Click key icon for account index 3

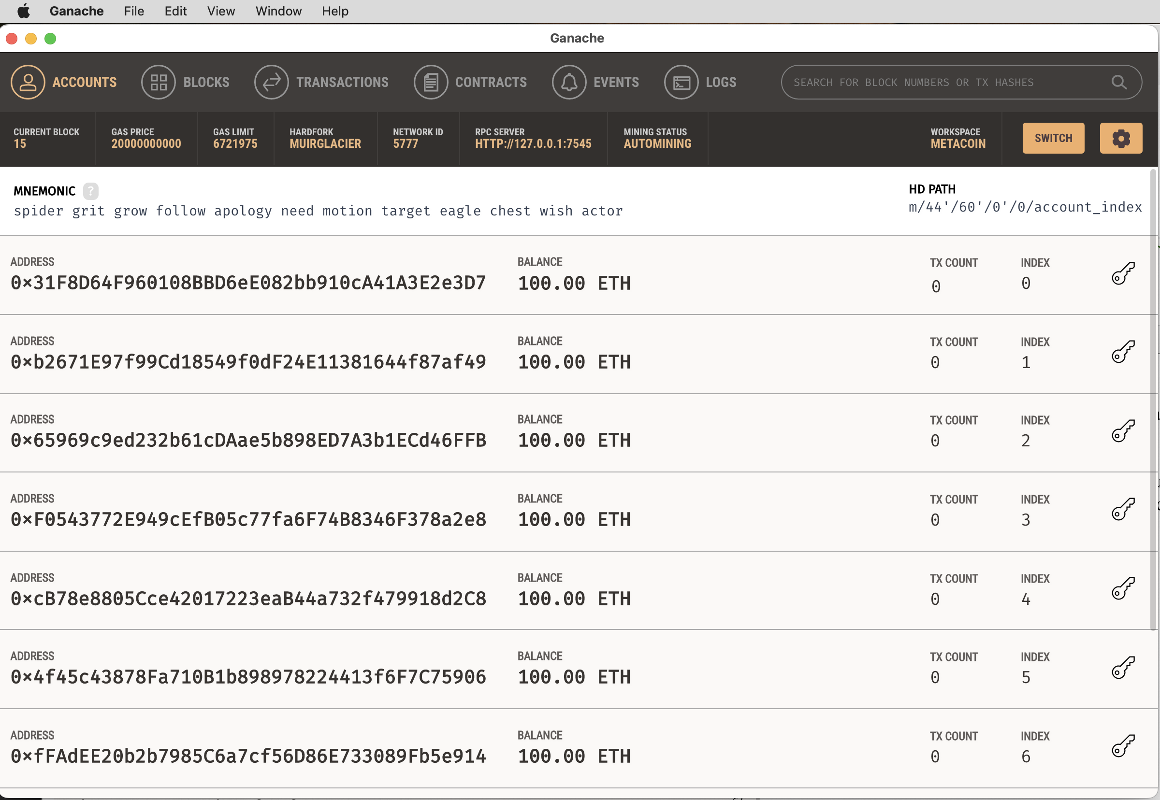click(x=1122, y=509)
